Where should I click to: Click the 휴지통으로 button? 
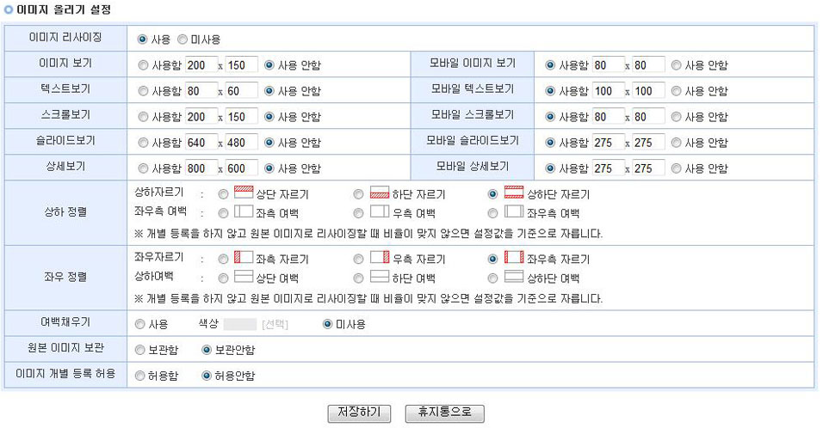pyautogui.click(x=444, y=413)
